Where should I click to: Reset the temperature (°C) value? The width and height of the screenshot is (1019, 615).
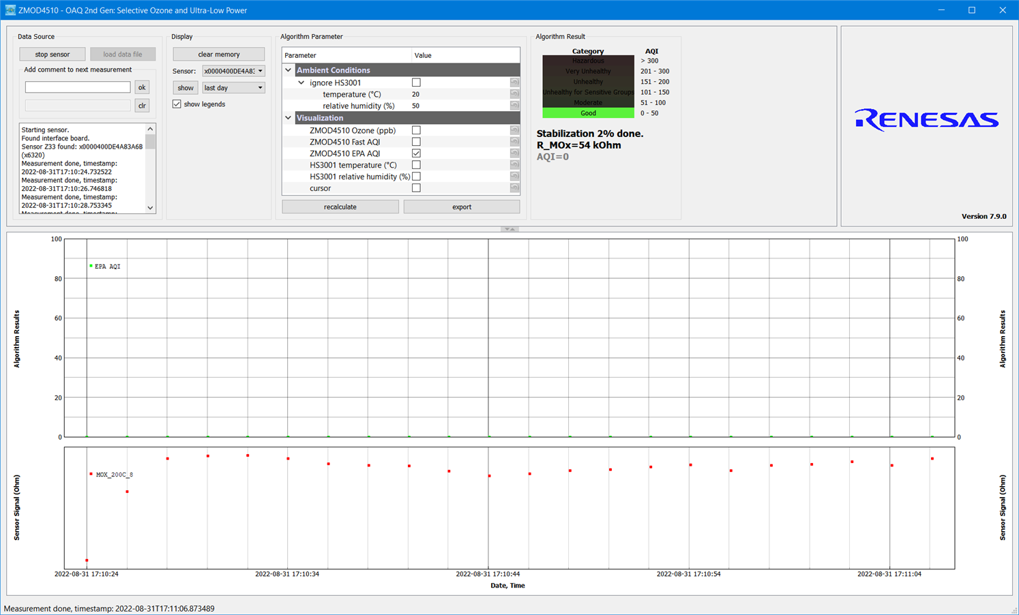click(514, 94)
